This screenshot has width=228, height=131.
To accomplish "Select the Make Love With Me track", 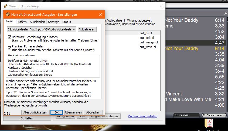I will tap(196, 99).
